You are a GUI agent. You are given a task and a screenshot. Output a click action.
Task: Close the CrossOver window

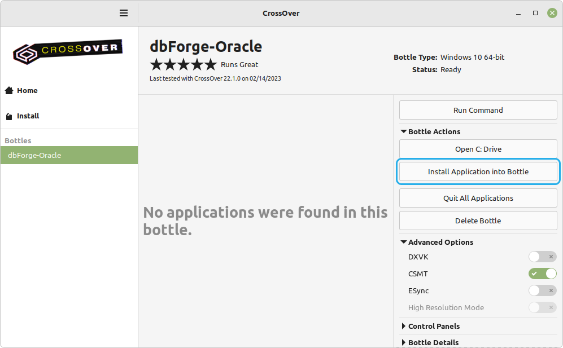coord(552,14)
